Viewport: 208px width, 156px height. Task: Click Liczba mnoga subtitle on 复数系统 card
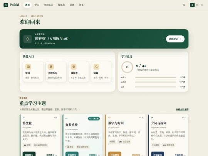[x=72, y=129]
